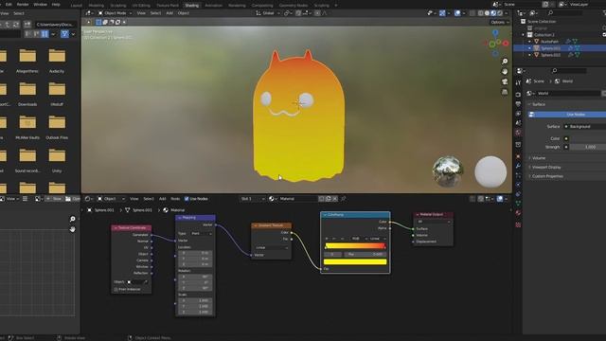Open the Render menu
The height and width of the screenshot is (341, 606).
23,4
